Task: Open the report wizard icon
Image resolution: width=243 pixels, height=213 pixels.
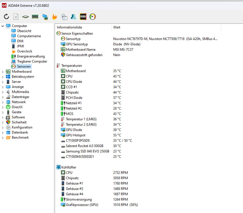Action: point(16,16)
